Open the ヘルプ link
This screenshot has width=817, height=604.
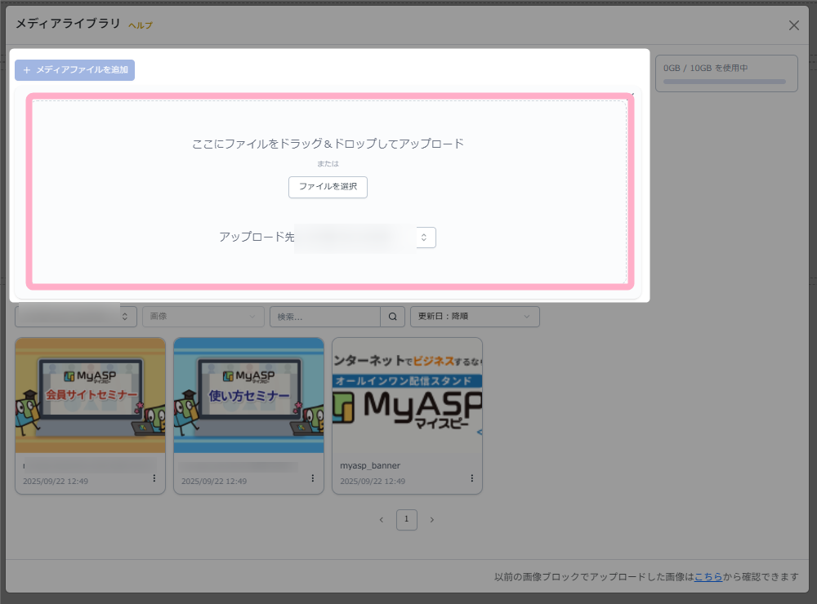(x=140, y=25)
